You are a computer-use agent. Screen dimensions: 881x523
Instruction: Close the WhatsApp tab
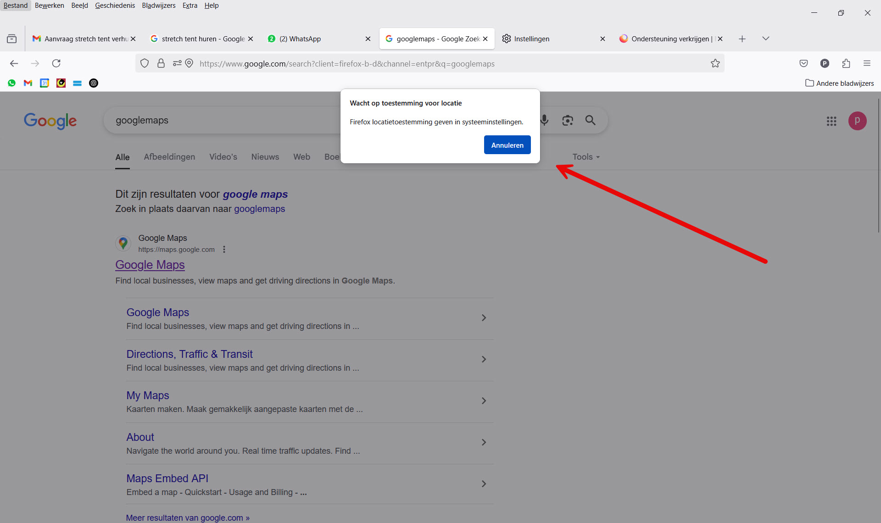click(x=368, y=39)
